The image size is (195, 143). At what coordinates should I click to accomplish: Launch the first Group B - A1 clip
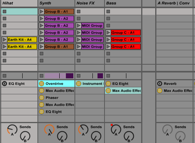click(x=41, y=12)
